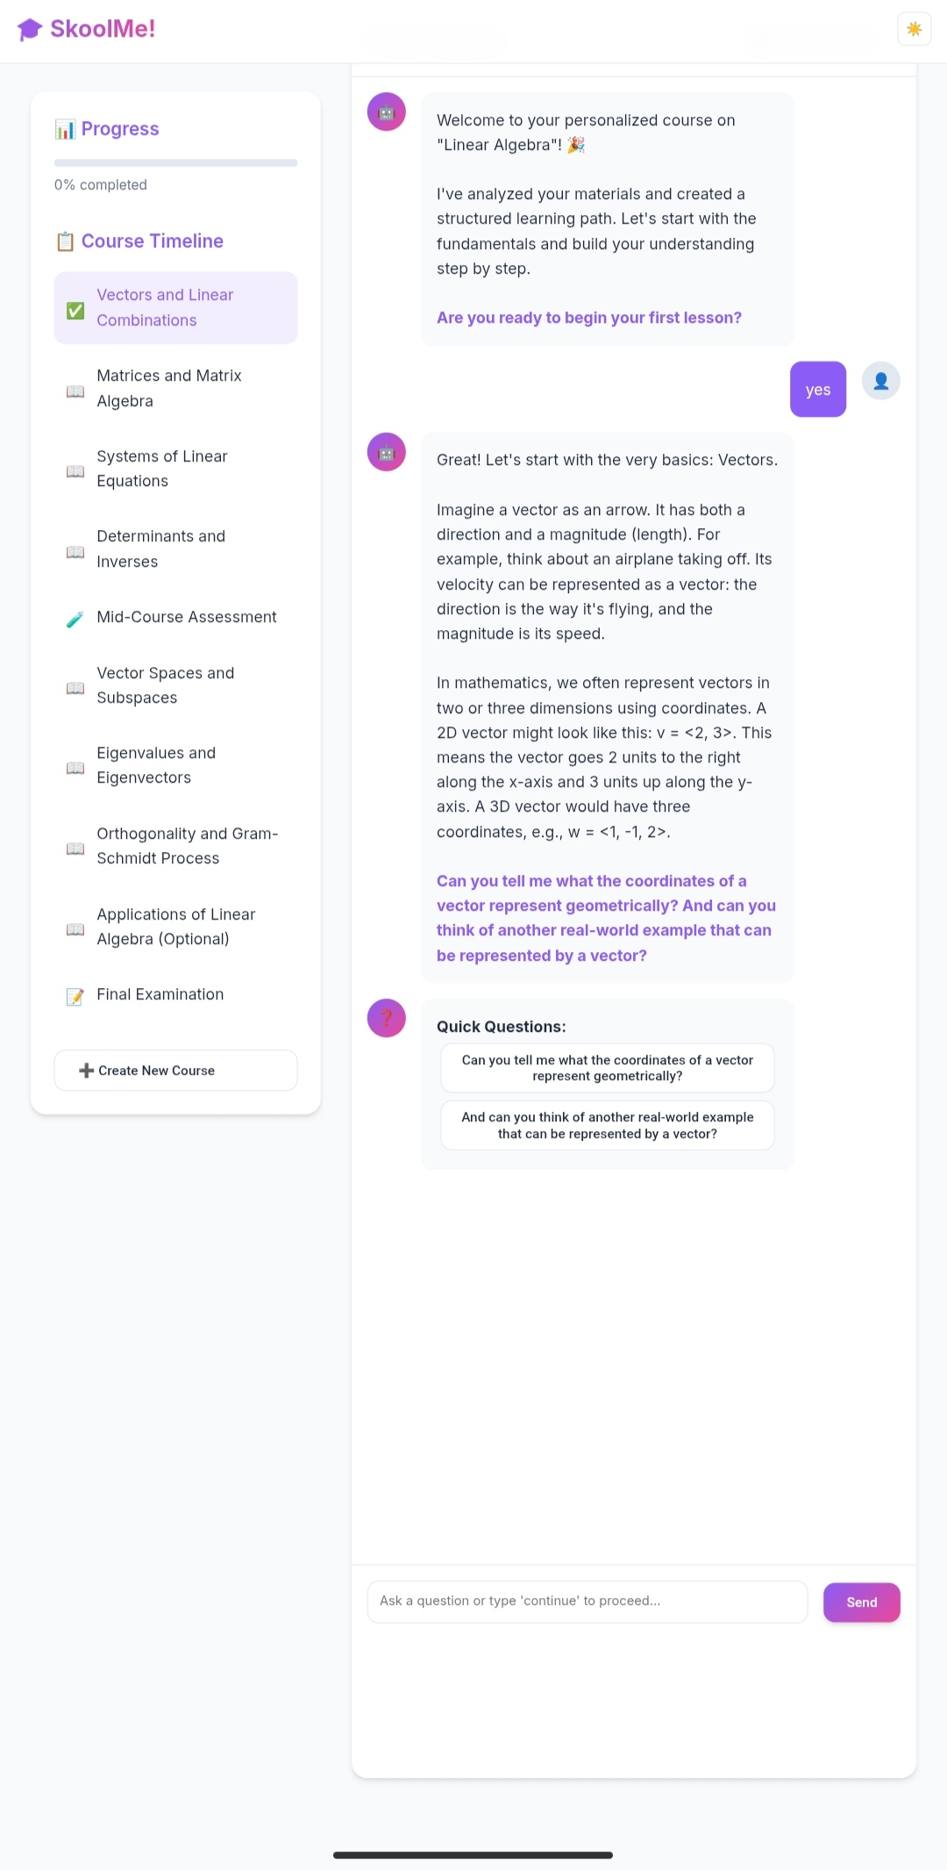Send the chat message

point(861,1602)
